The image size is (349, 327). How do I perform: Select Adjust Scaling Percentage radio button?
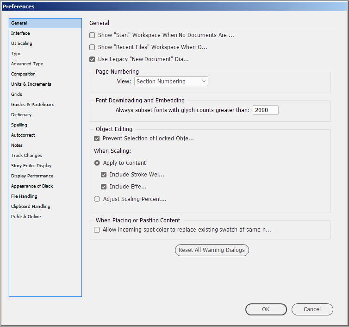coord(97,199)
